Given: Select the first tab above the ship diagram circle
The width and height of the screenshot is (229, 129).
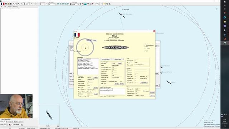Looking at the screenshot, I should tap(89, 40).
